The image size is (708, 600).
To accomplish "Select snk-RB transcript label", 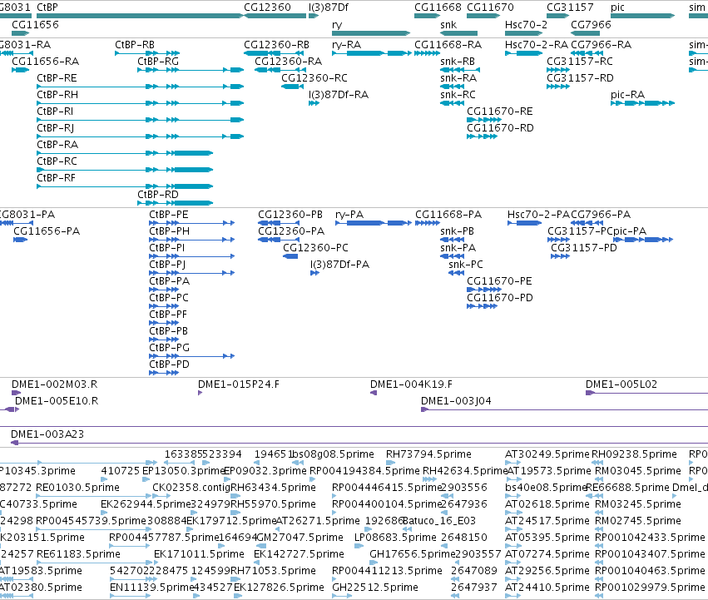I will click(458, 62).
